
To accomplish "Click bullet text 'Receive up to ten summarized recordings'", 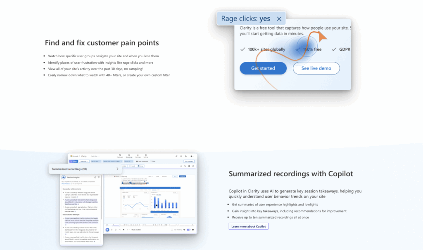I will pos(270,217).
